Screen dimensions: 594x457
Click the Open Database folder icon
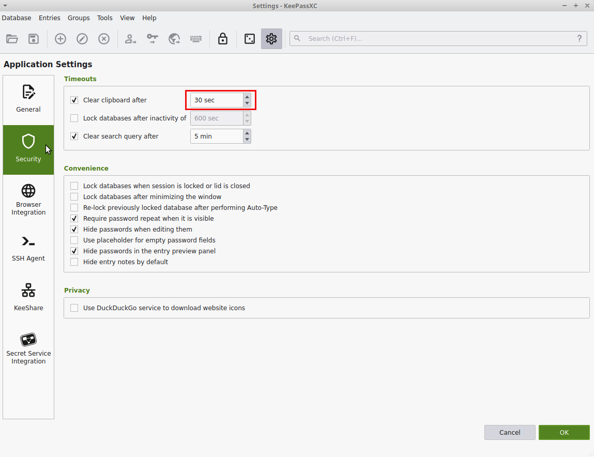(x=12, y=39)
